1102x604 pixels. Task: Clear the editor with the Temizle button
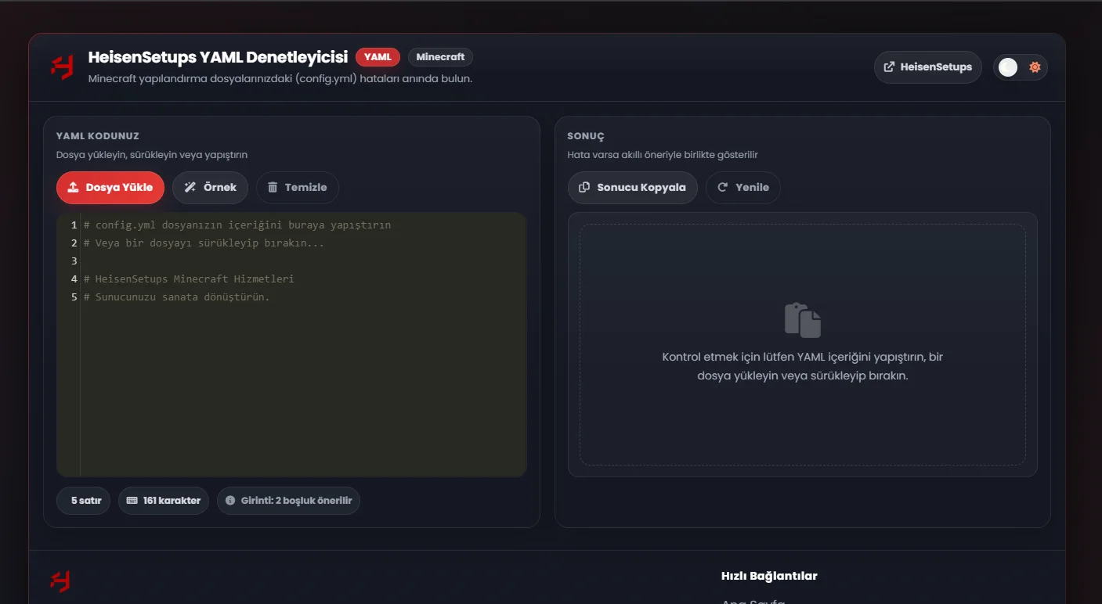(297, 188)
